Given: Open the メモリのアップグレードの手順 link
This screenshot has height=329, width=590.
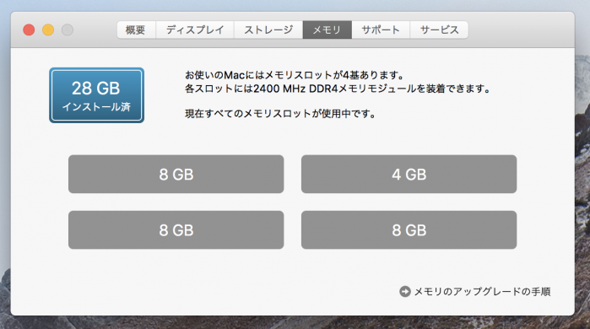Looking at the screenshot, I should 482,291.
